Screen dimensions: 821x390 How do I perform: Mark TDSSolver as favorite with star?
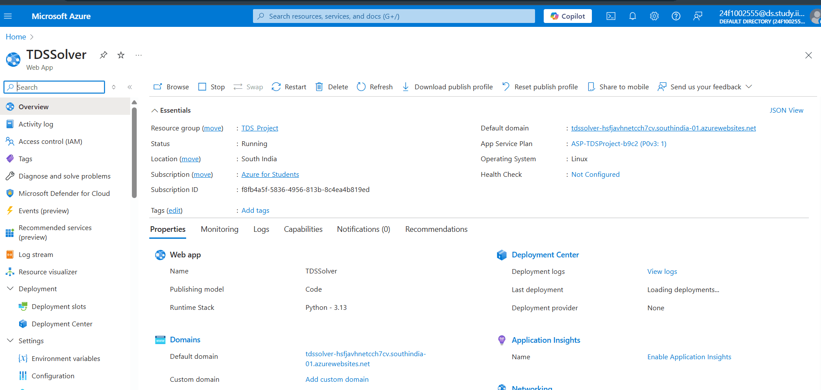tap(121, 55)
